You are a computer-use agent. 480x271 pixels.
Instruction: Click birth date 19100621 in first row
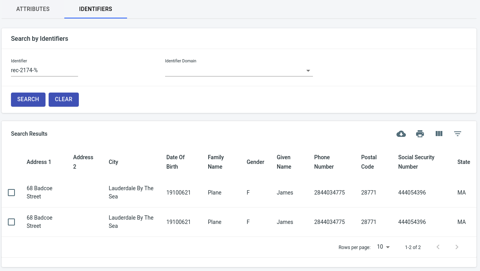pos(178,193)
